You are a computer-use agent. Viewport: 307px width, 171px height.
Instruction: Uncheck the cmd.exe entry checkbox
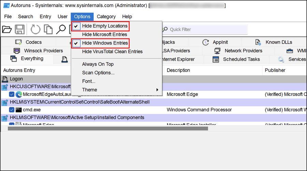(x=12, y=110)
